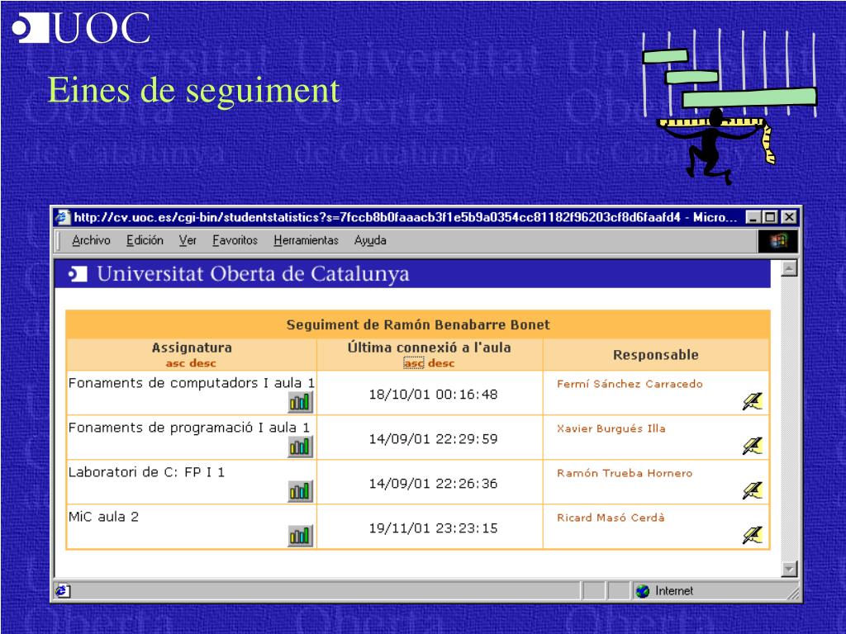This screenshot has height=634, width=846.
Task: Click message icon beside Ricard Masó Cerdà
Action: 752,535
